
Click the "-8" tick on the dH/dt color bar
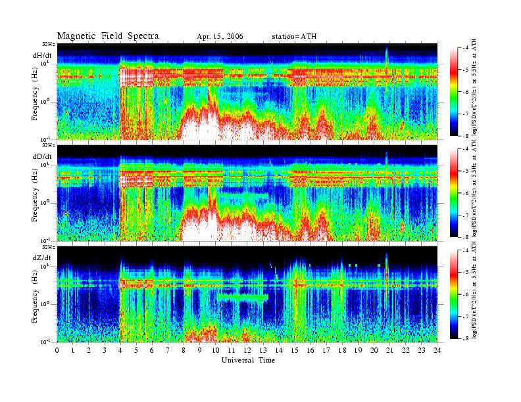(x=466, y=136)
